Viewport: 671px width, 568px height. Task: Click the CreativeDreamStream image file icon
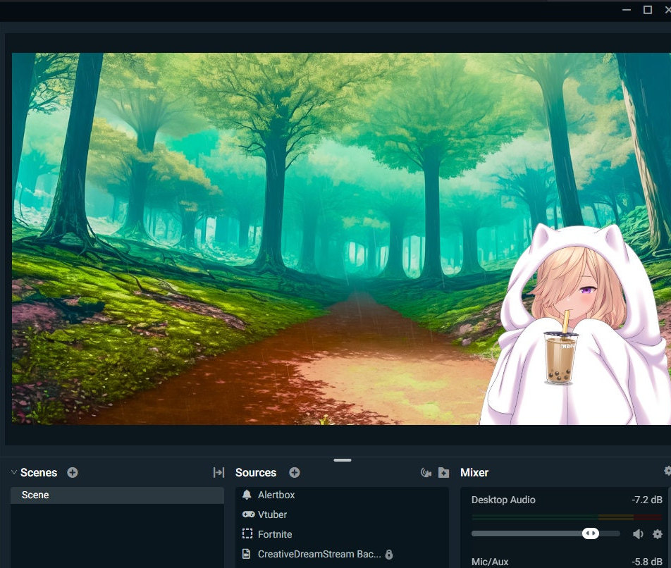(247, 554)
